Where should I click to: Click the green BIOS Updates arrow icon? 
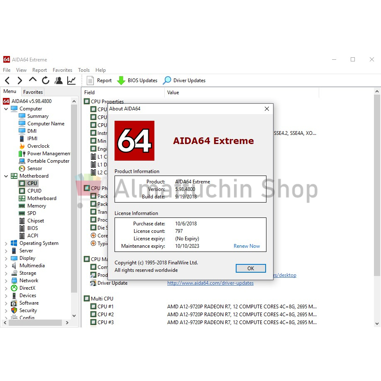click(121, 81)
